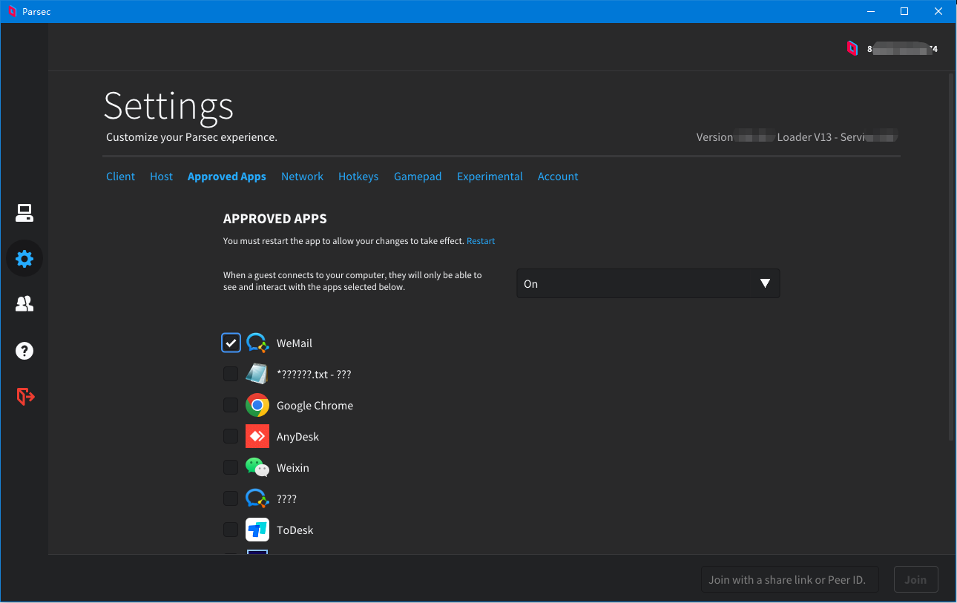
Task: Click the *??????.txt - ??? label
Action: point(314,375)
